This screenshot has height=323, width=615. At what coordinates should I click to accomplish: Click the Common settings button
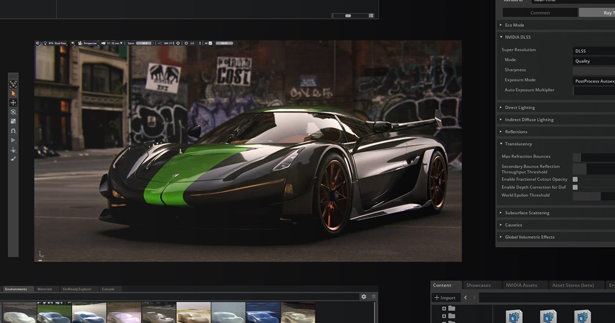tap(540, 13)
